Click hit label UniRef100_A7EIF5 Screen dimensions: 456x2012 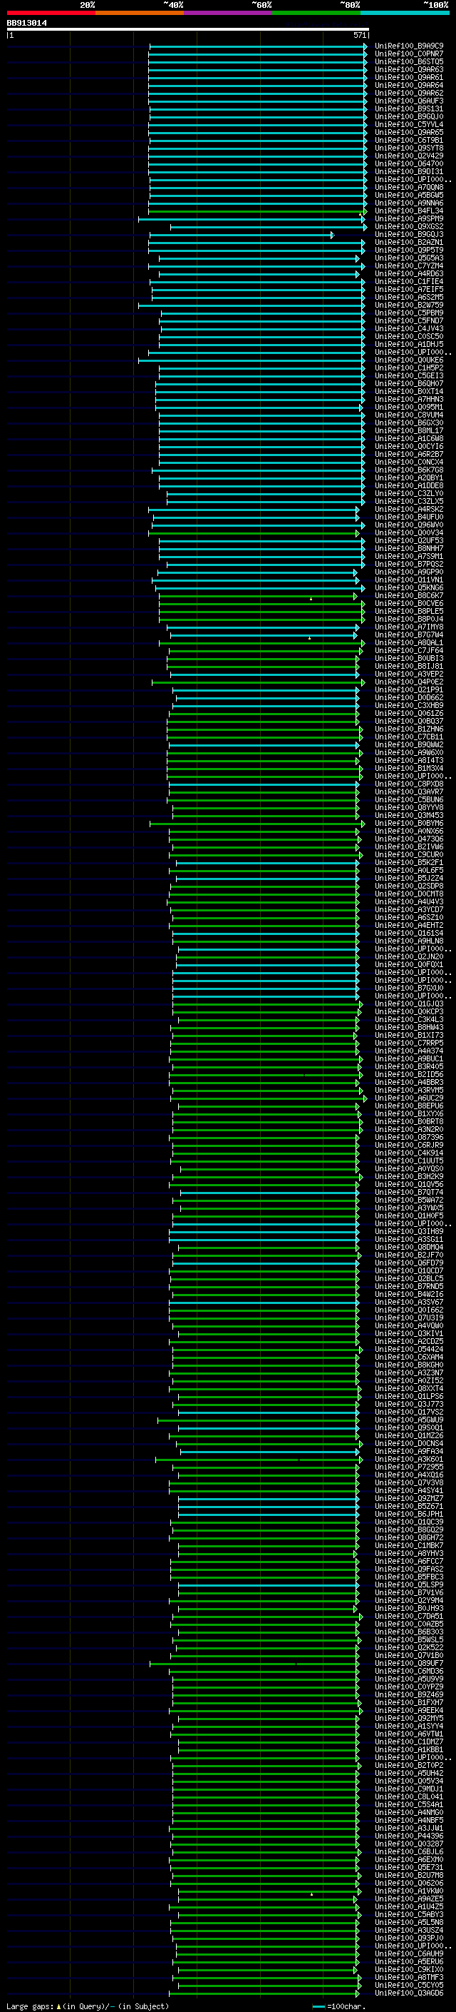tap(408, 289)
